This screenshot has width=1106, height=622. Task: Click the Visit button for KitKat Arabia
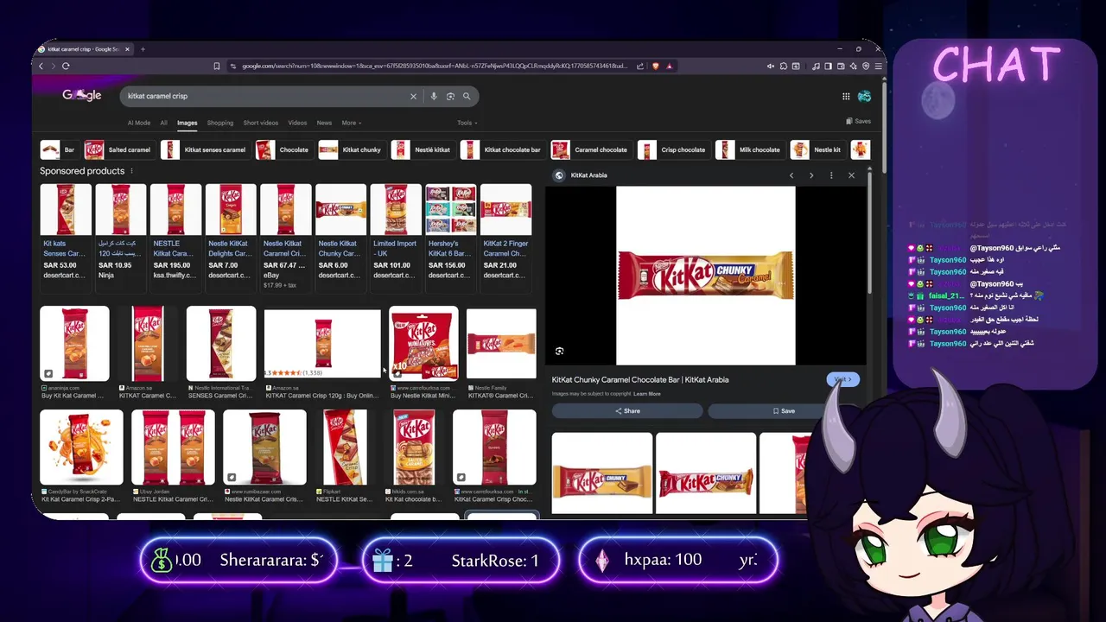pos(842,379)
